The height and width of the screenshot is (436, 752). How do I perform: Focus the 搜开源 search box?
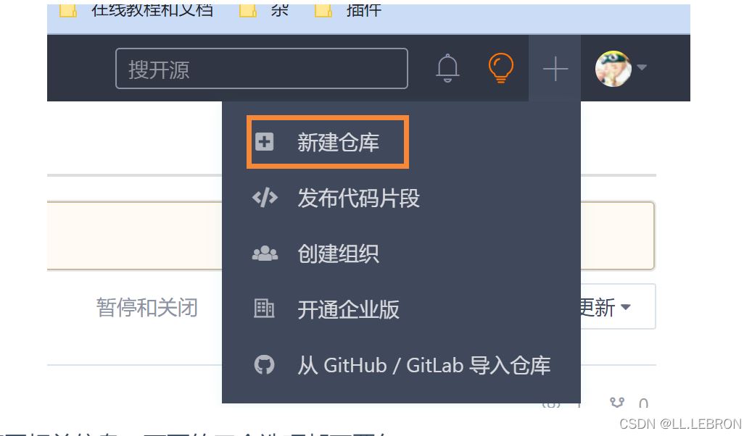(x=261, y=69)
